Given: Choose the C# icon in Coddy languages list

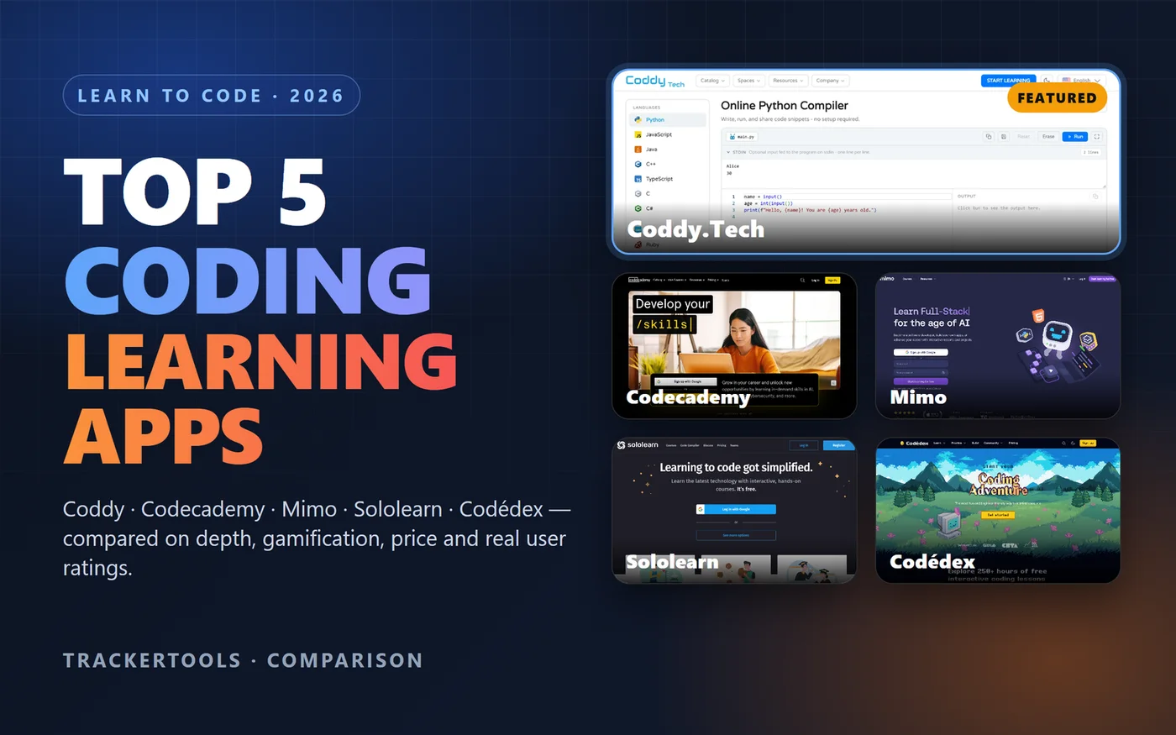Looking at the screenshot, I should 638,208.
